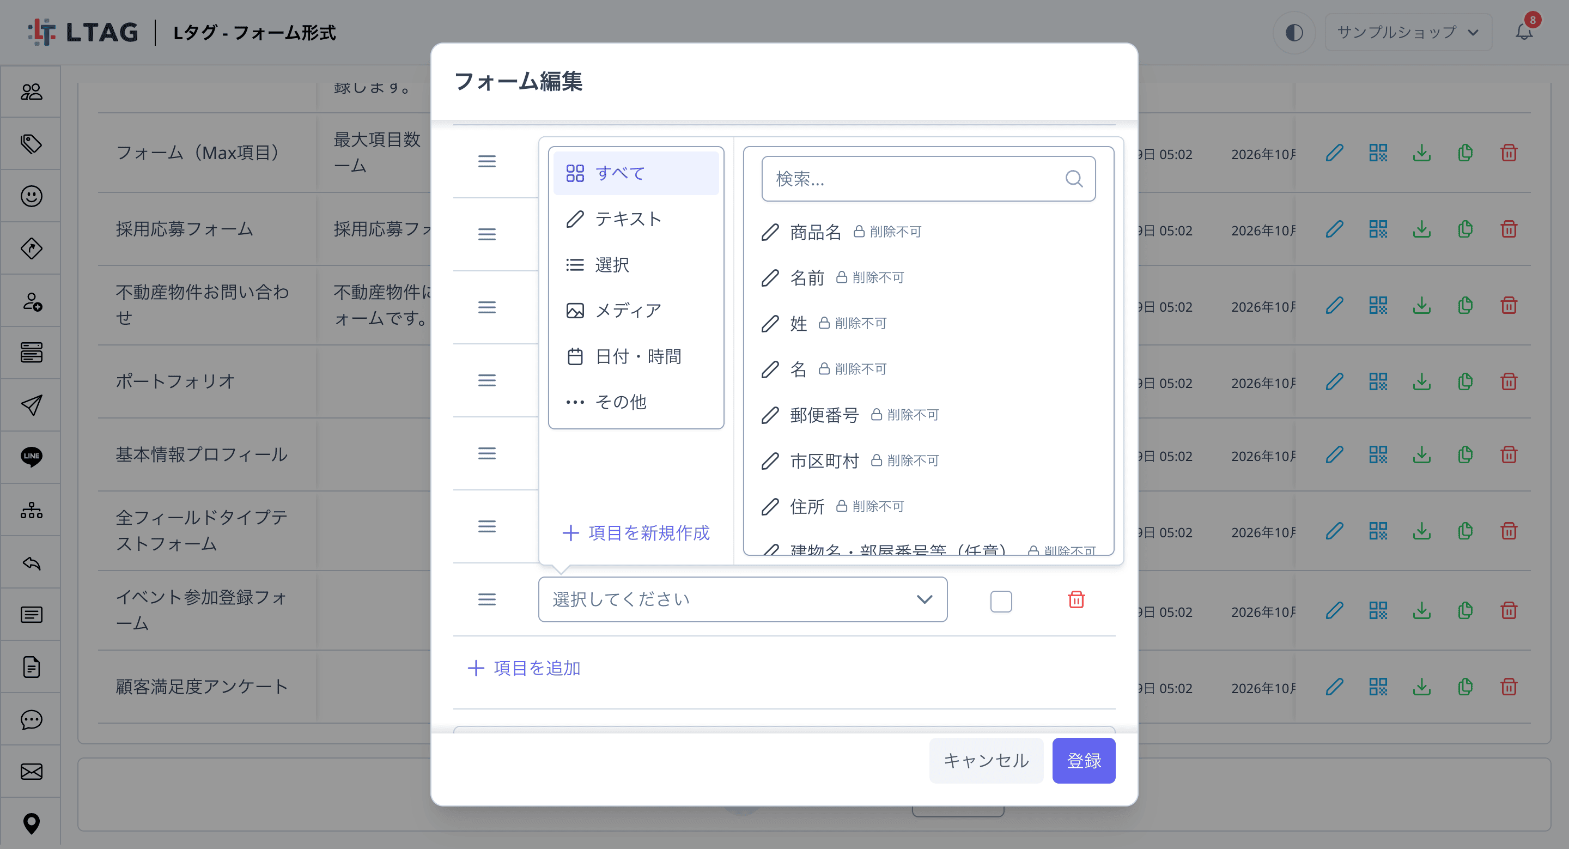Download the 基本情報プロフィール form
The width and height of the screenshot is (1569, 849).
[x=1421, y=455]
